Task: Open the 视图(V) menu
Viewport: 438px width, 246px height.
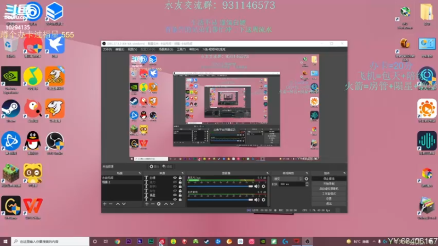Action: [132, 49]
